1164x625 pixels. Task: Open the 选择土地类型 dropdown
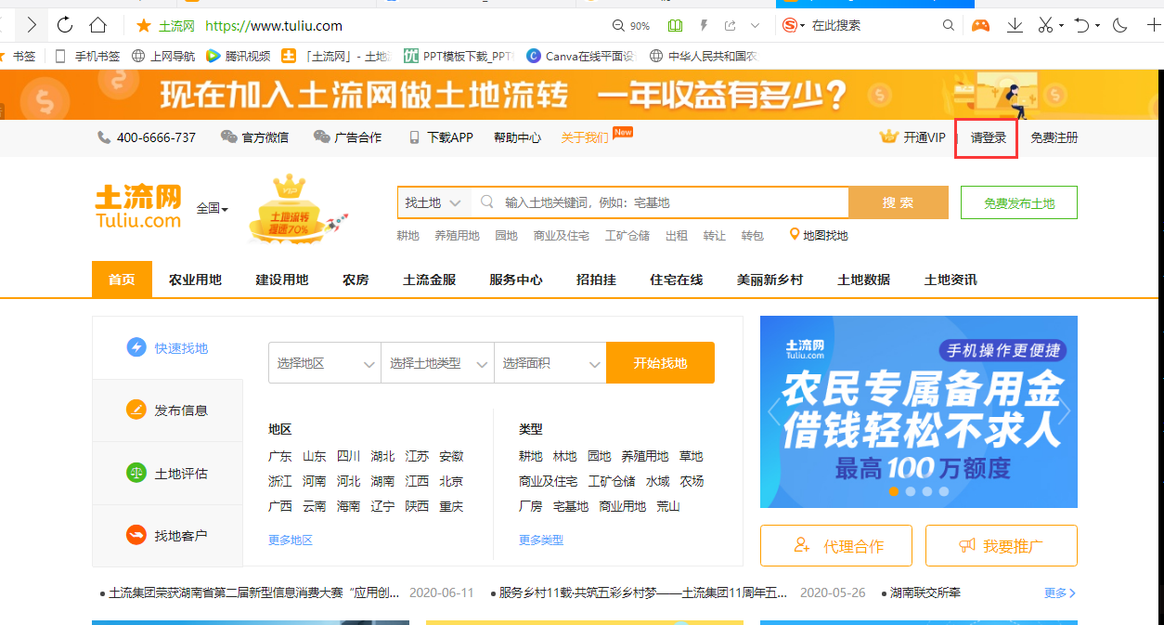click(x=437, y=363)
